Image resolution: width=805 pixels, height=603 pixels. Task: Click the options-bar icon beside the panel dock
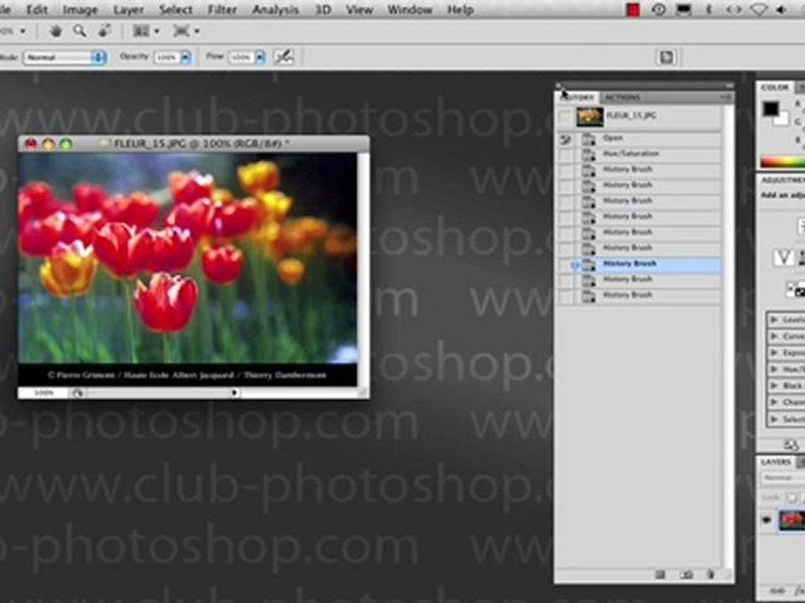pos(666,57)
